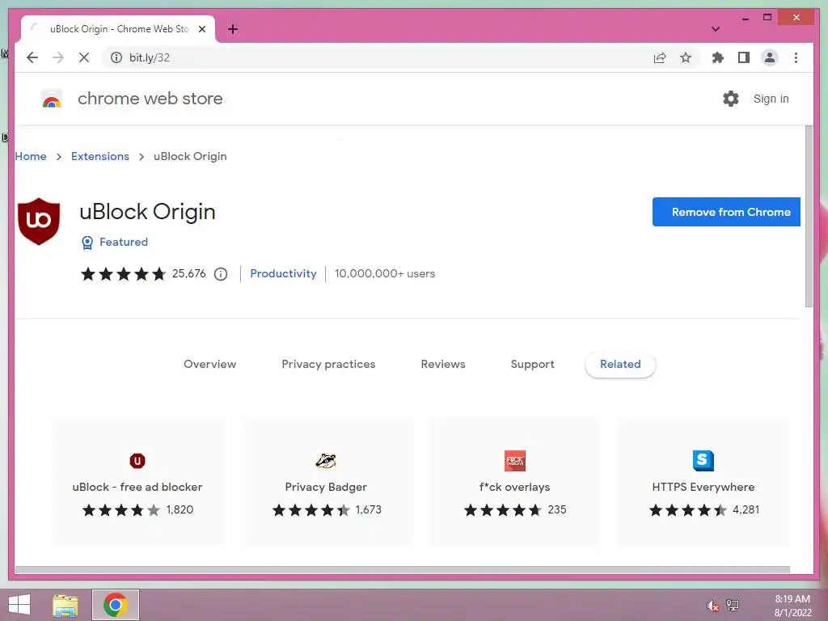
Task: Click the uBlock Origin five-star rating
Action: click(x=123, y=273)
